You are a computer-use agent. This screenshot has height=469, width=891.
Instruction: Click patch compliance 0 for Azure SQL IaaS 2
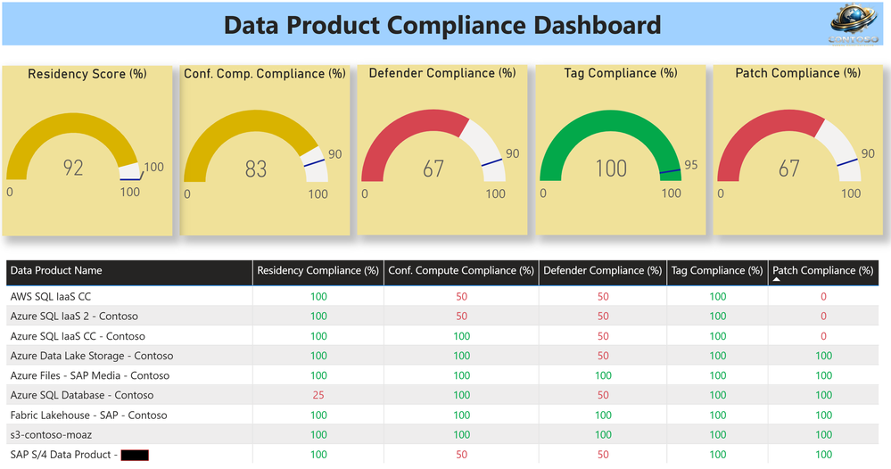pos(823,317)
